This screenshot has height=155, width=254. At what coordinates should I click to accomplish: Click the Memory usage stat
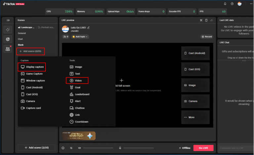(x=90, y=12)
